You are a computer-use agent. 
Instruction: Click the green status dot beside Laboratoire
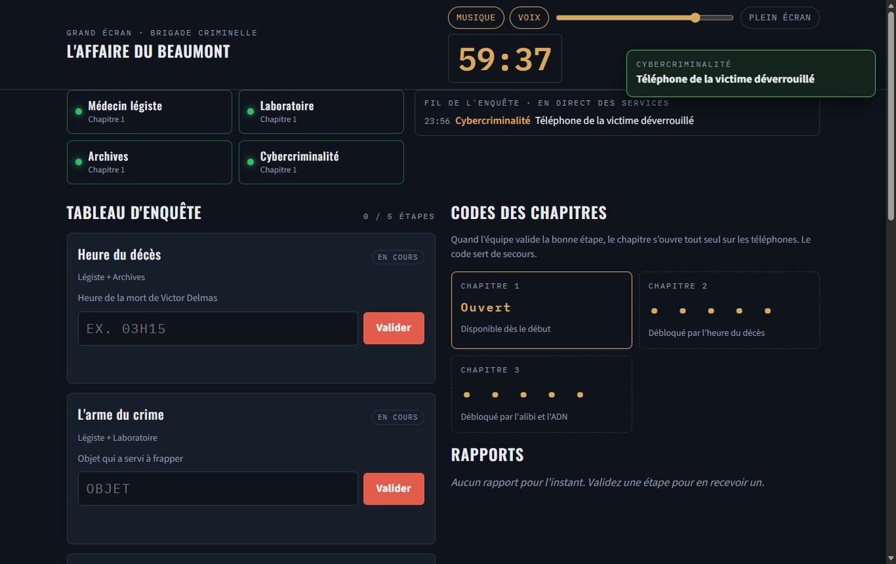coord(251,111)
